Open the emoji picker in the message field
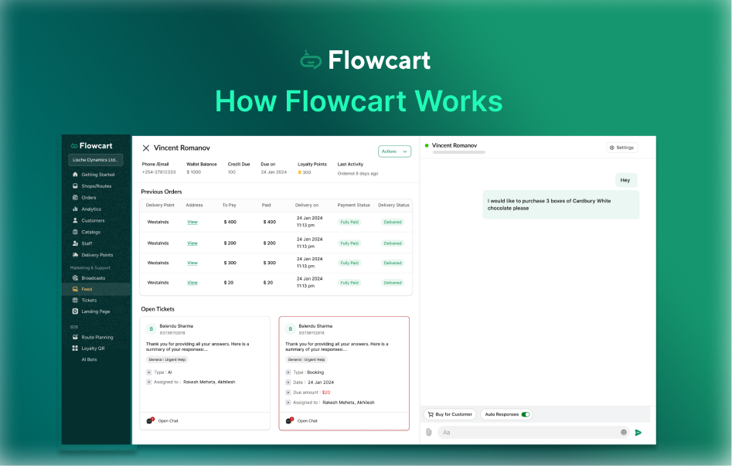This screenshot has height=466, width=732. pyautogui.click(x=624, y=432)
